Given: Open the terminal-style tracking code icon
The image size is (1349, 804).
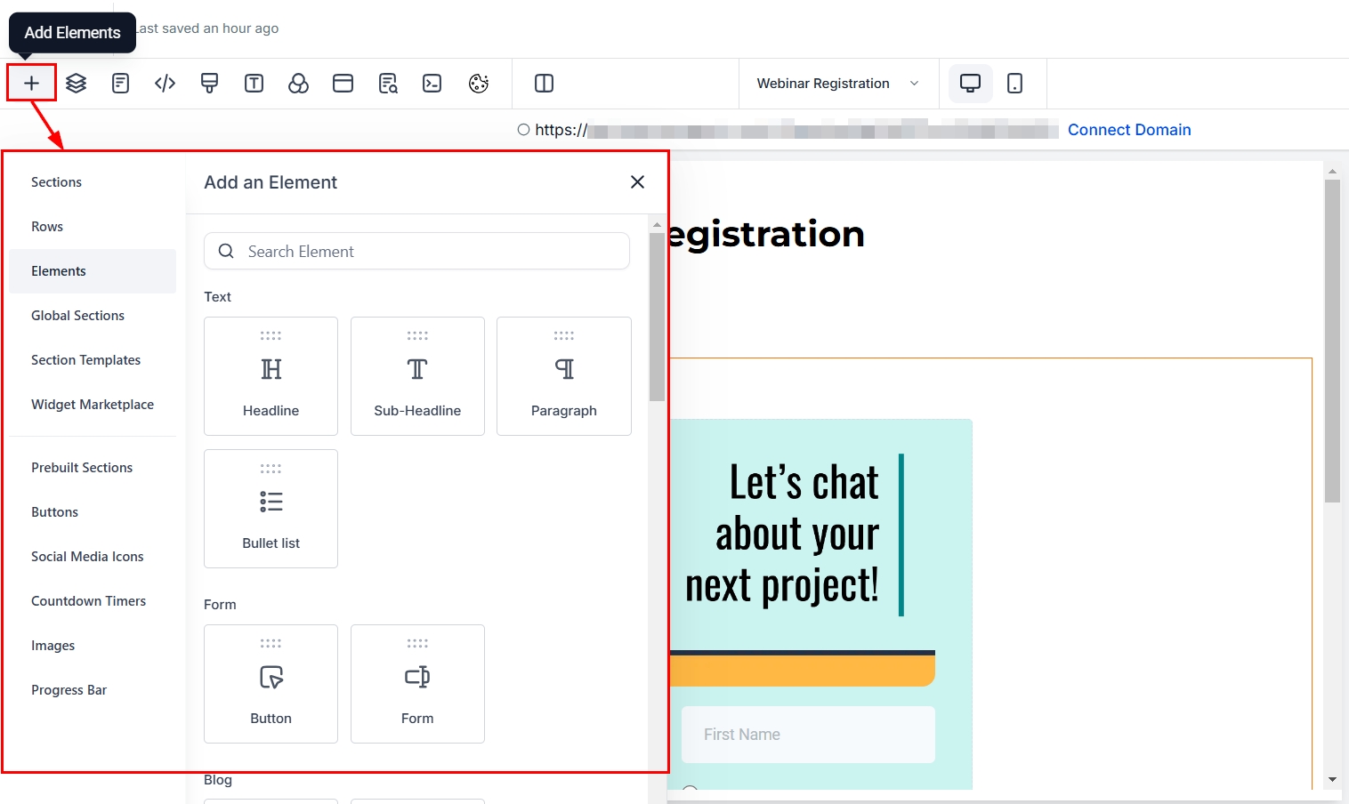Looking at the screenshot, I should (432, 83).
